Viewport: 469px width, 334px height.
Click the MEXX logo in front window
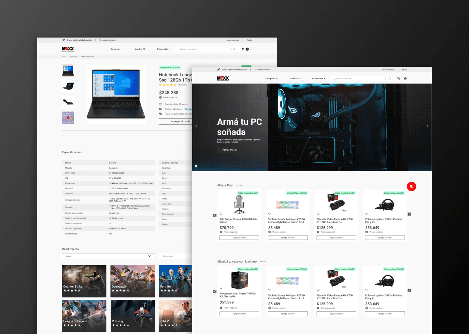pos(223,78)
